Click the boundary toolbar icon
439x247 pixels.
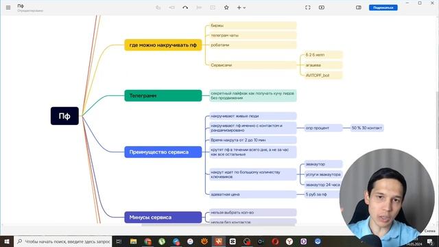(213, 8)
